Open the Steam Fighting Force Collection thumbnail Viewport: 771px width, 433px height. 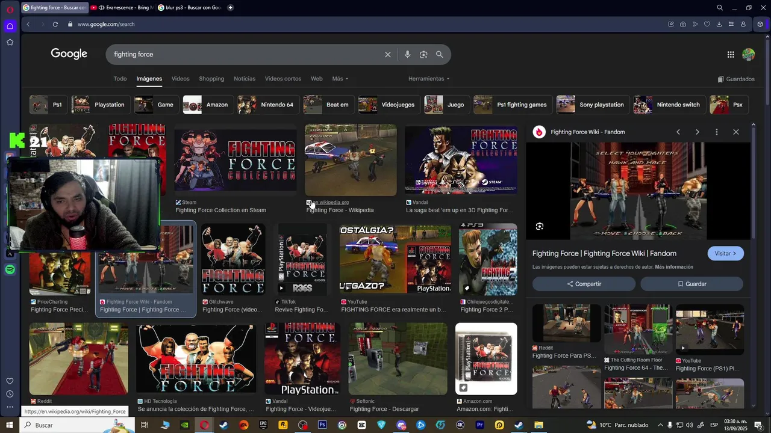[x=236, y=160]
